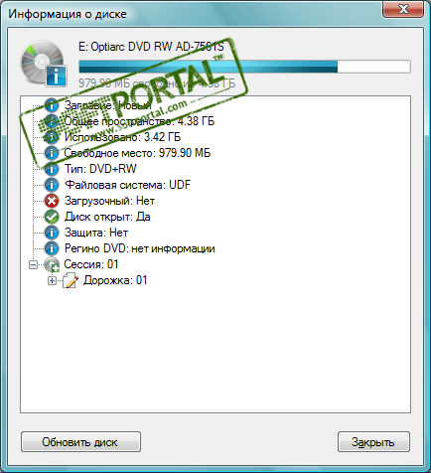Click the info icon next to Свободное место

click(x=52, y=153)
